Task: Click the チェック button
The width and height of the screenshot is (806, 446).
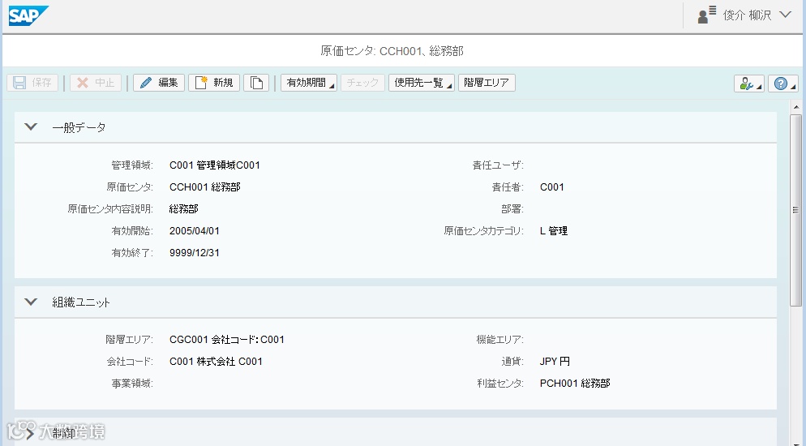Action: 362,83
